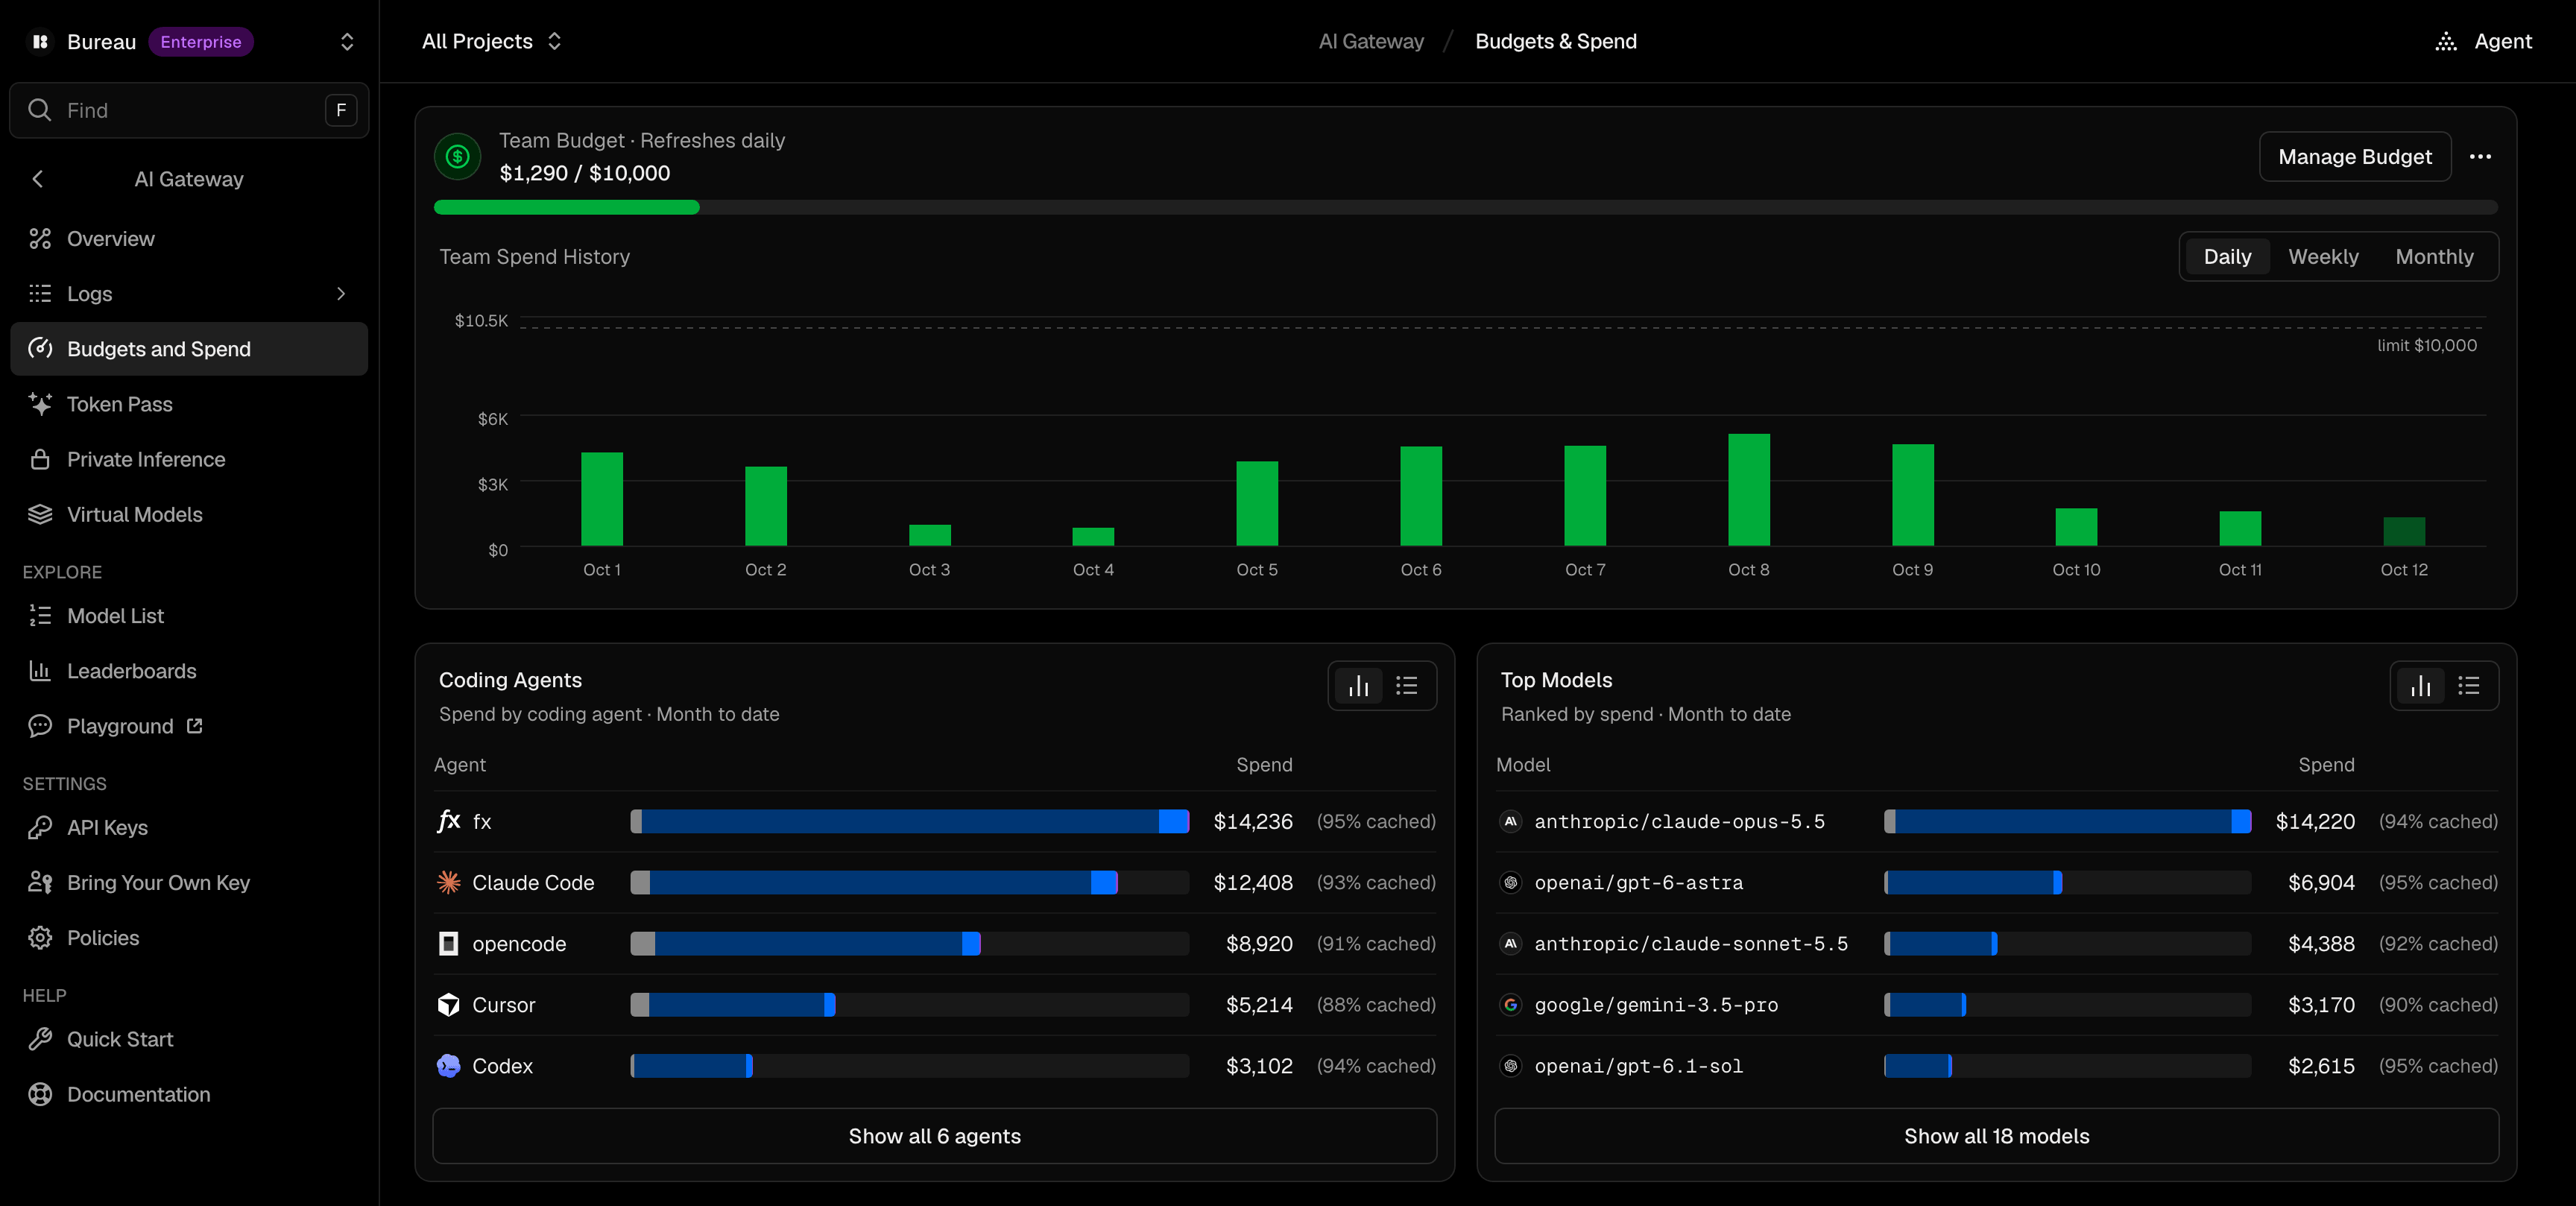
Task: Select Top Models list view
Action: tap(2469, 685)
